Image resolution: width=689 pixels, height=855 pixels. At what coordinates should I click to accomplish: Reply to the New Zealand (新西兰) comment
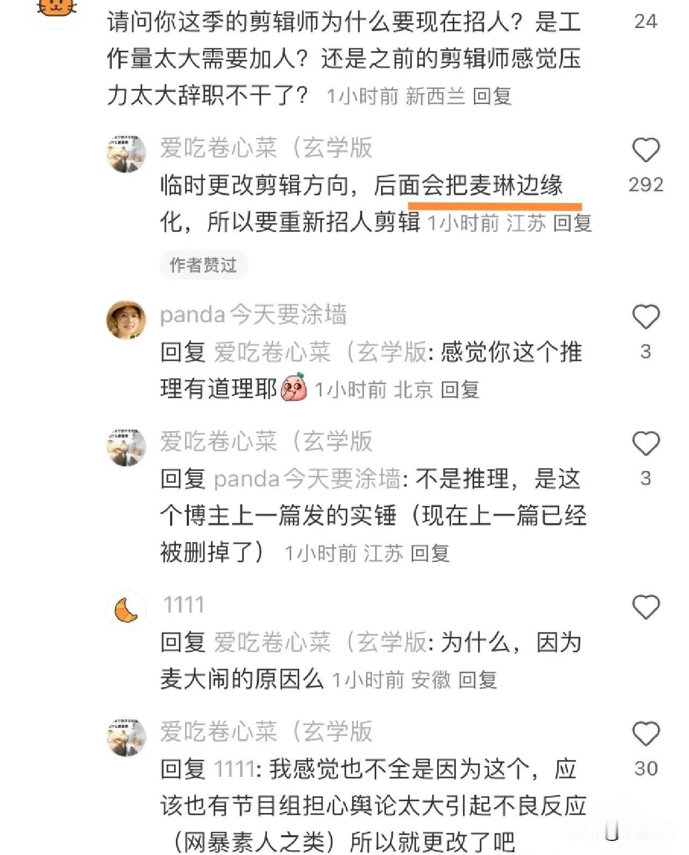492,96
